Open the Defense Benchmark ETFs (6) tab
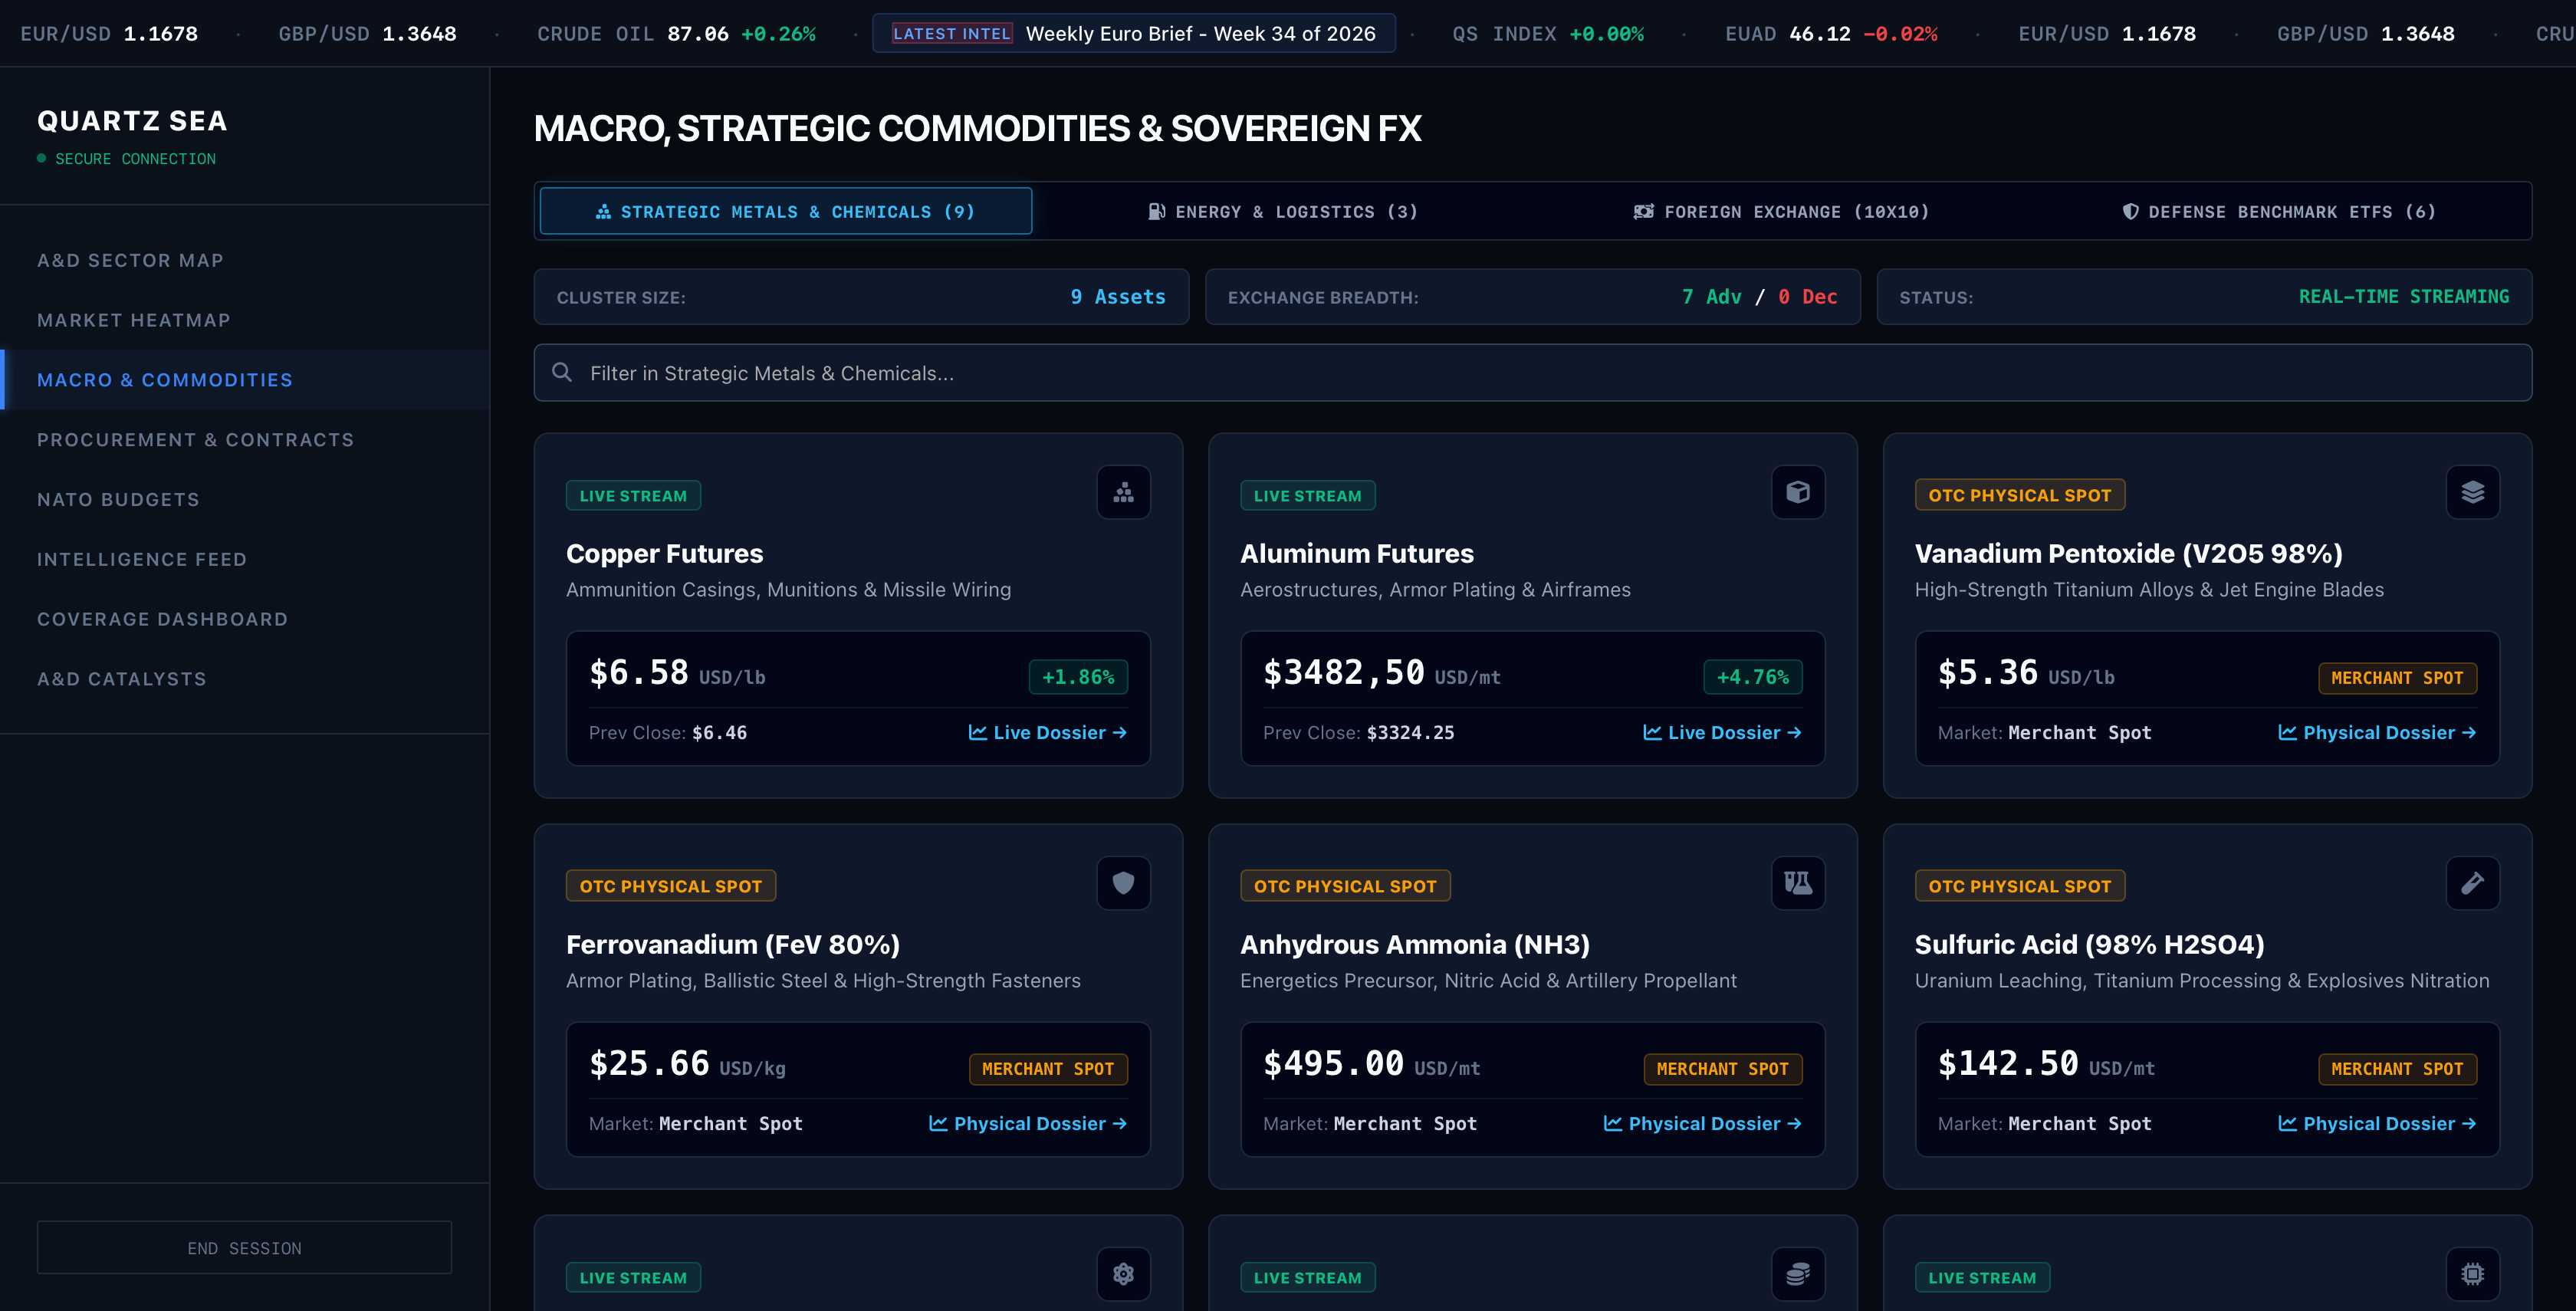This screenshot has width=2576, height=1311. pos(2279,211)
